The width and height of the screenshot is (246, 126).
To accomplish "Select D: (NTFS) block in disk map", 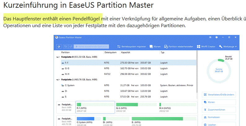I will pos(116,121).
